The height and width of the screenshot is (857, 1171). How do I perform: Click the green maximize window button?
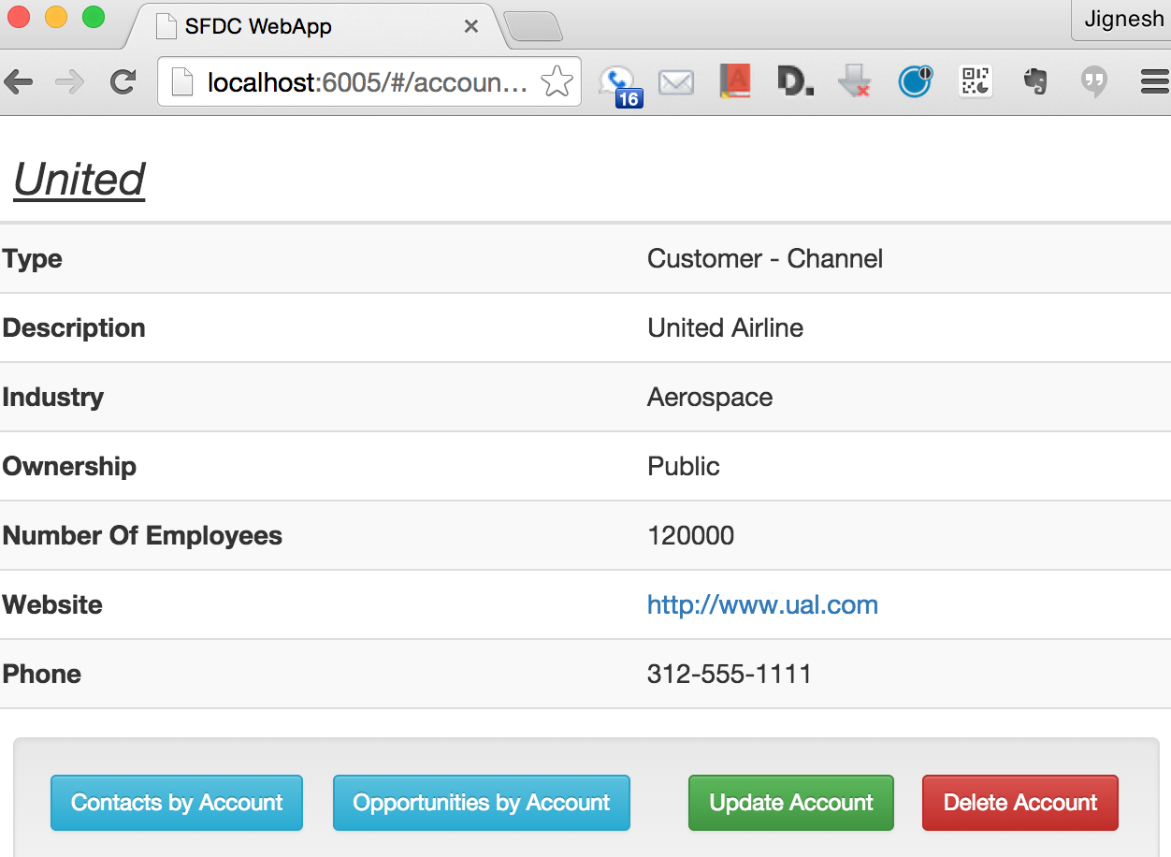[94, 17]
